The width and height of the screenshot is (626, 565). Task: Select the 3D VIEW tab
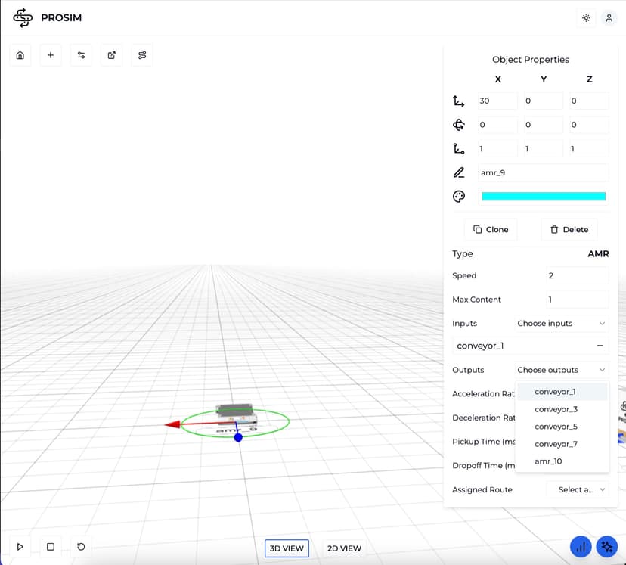point(287,548)
